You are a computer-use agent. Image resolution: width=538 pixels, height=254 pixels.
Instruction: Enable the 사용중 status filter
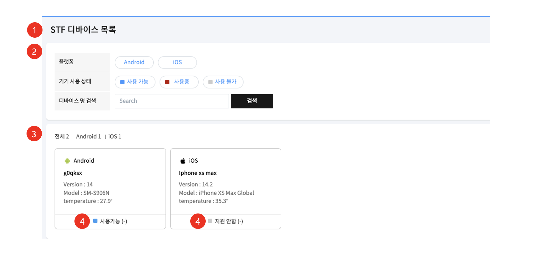(x=179, y=82)
